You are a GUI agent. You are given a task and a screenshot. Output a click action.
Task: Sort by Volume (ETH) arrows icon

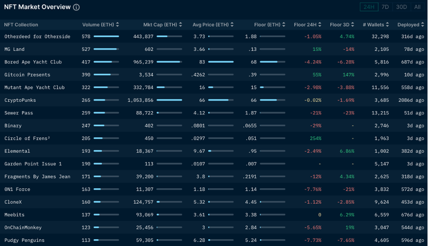tap(117, 25)
